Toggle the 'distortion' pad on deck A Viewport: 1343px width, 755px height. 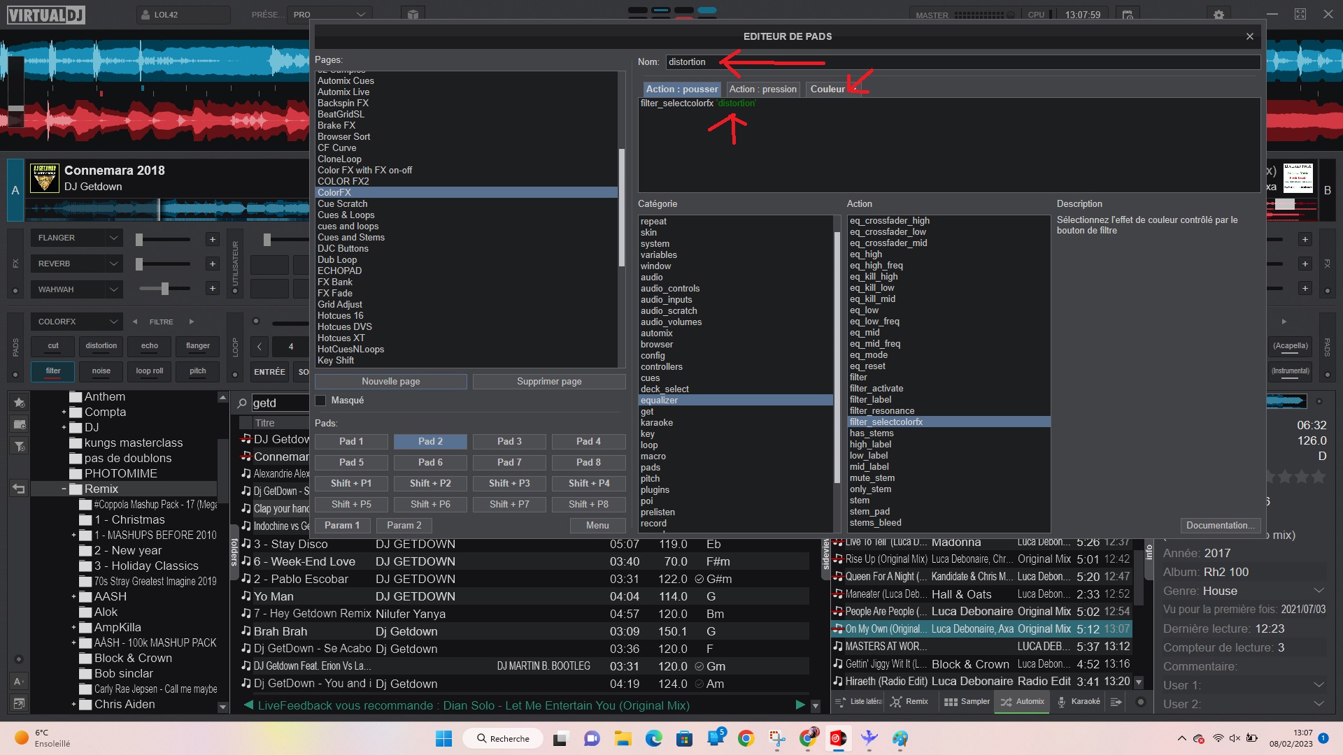tap(101, 346)
